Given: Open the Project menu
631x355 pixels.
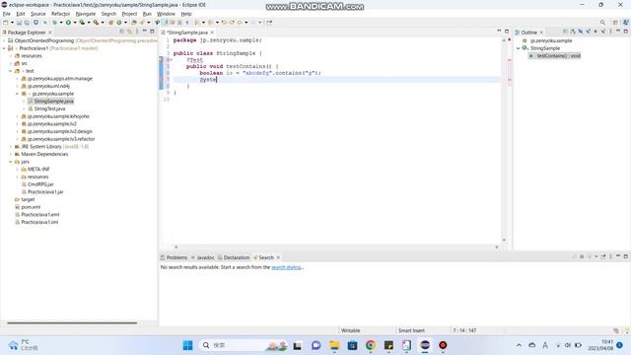Looking at the screenshot, I should pos(129,14).
